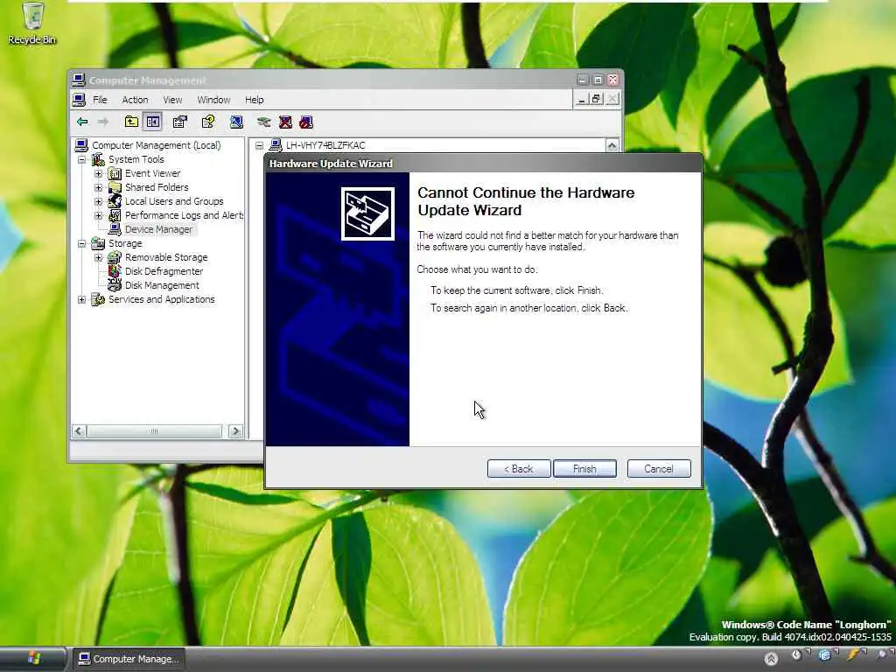Screen dimensions: 896x672
Task: Click the tree pane scroll-right arrow
Action: pyautogui.click(x=235, y=430)
